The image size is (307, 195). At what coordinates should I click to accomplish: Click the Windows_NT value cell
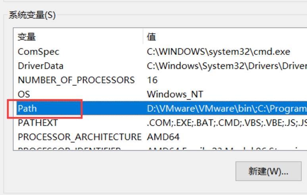175,94
